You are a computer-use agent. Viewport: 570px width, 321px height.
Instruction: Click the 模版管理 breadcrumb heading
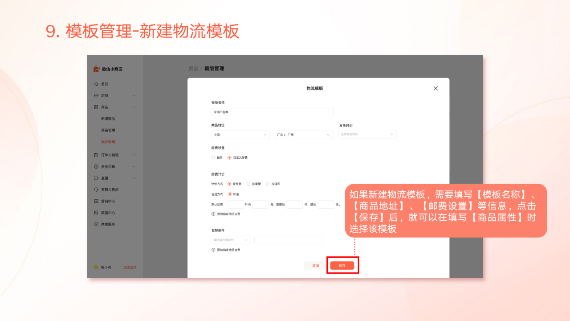[214, 69]
